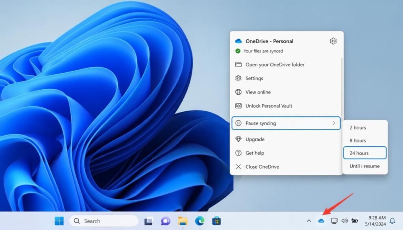Open Task View from the taskbar
Image resolution: width=403 pixels, height=230 pixels.
click(148, 221)
